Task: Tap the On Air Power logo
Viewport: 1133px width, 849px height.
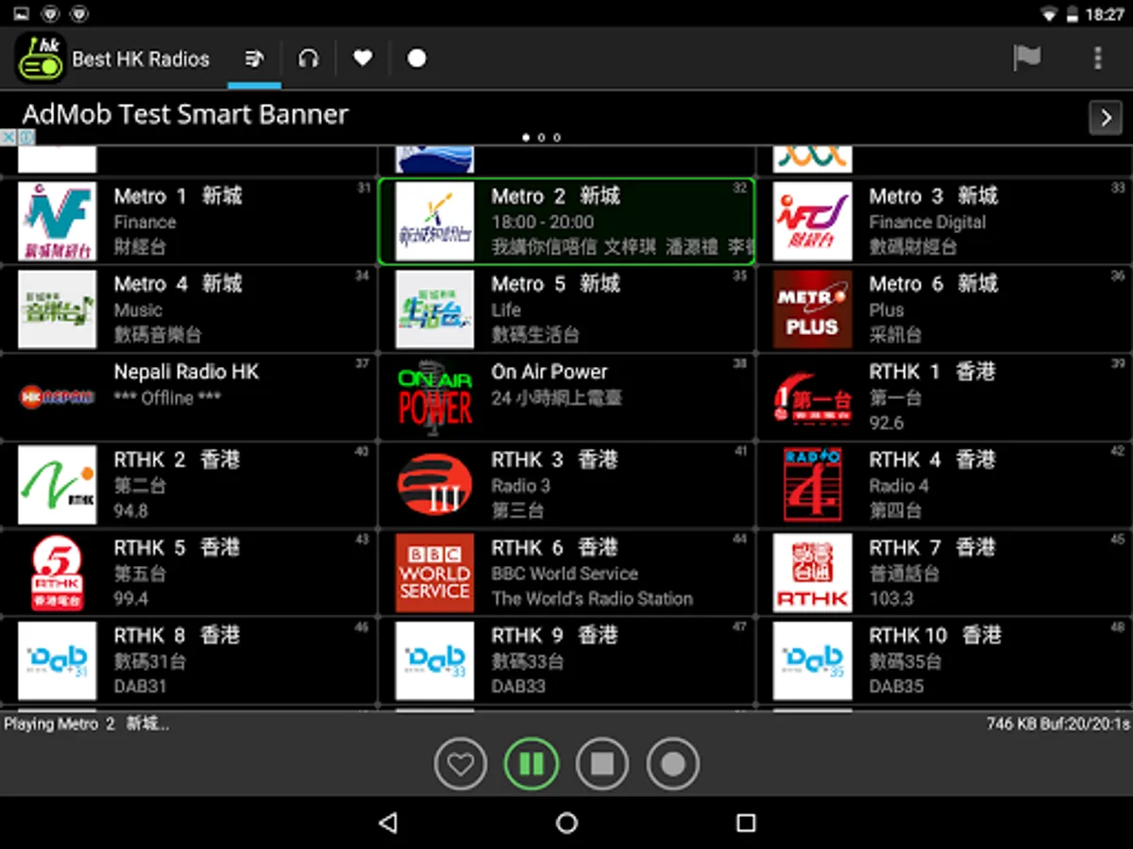Action: (434, 397)
